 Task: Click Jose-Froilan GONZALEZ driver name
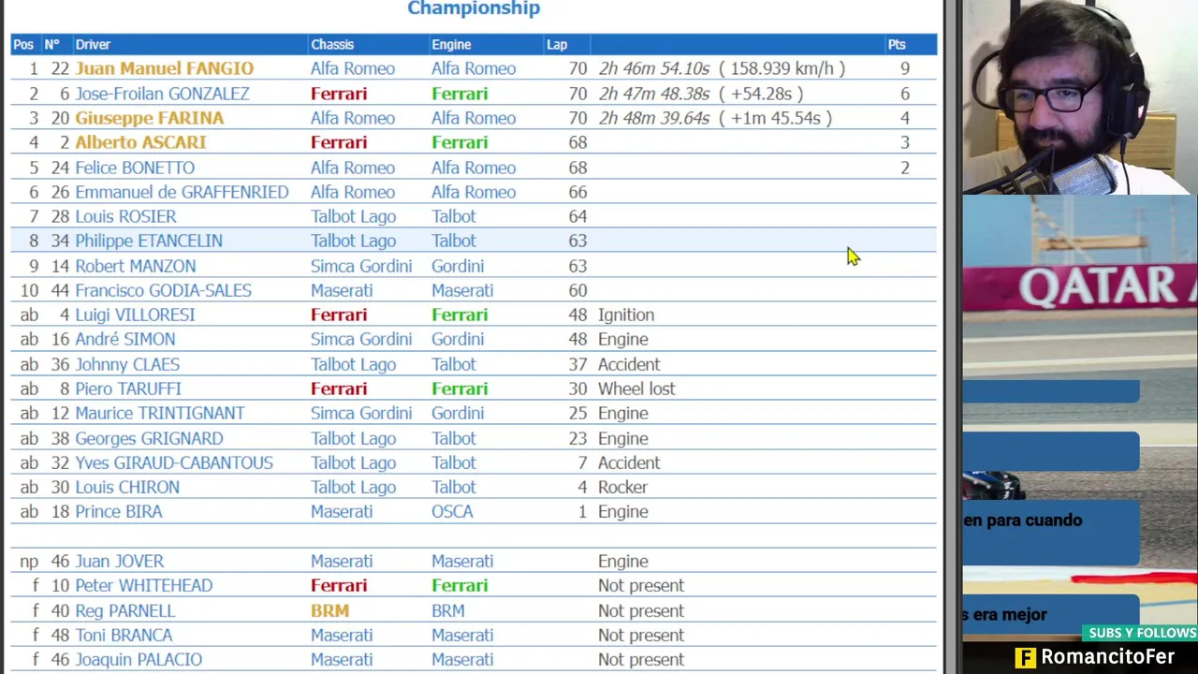(x=162, y=94)
